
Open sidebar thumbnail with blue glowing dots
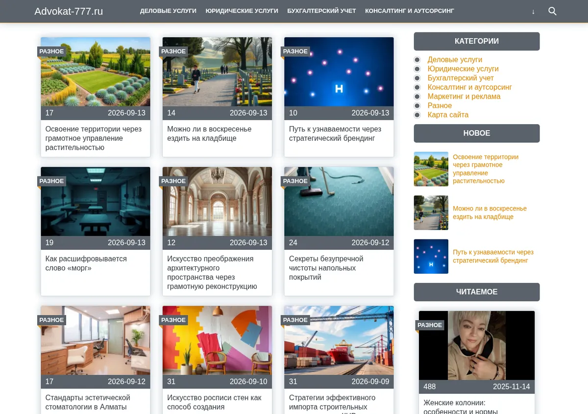pos(431,257)
